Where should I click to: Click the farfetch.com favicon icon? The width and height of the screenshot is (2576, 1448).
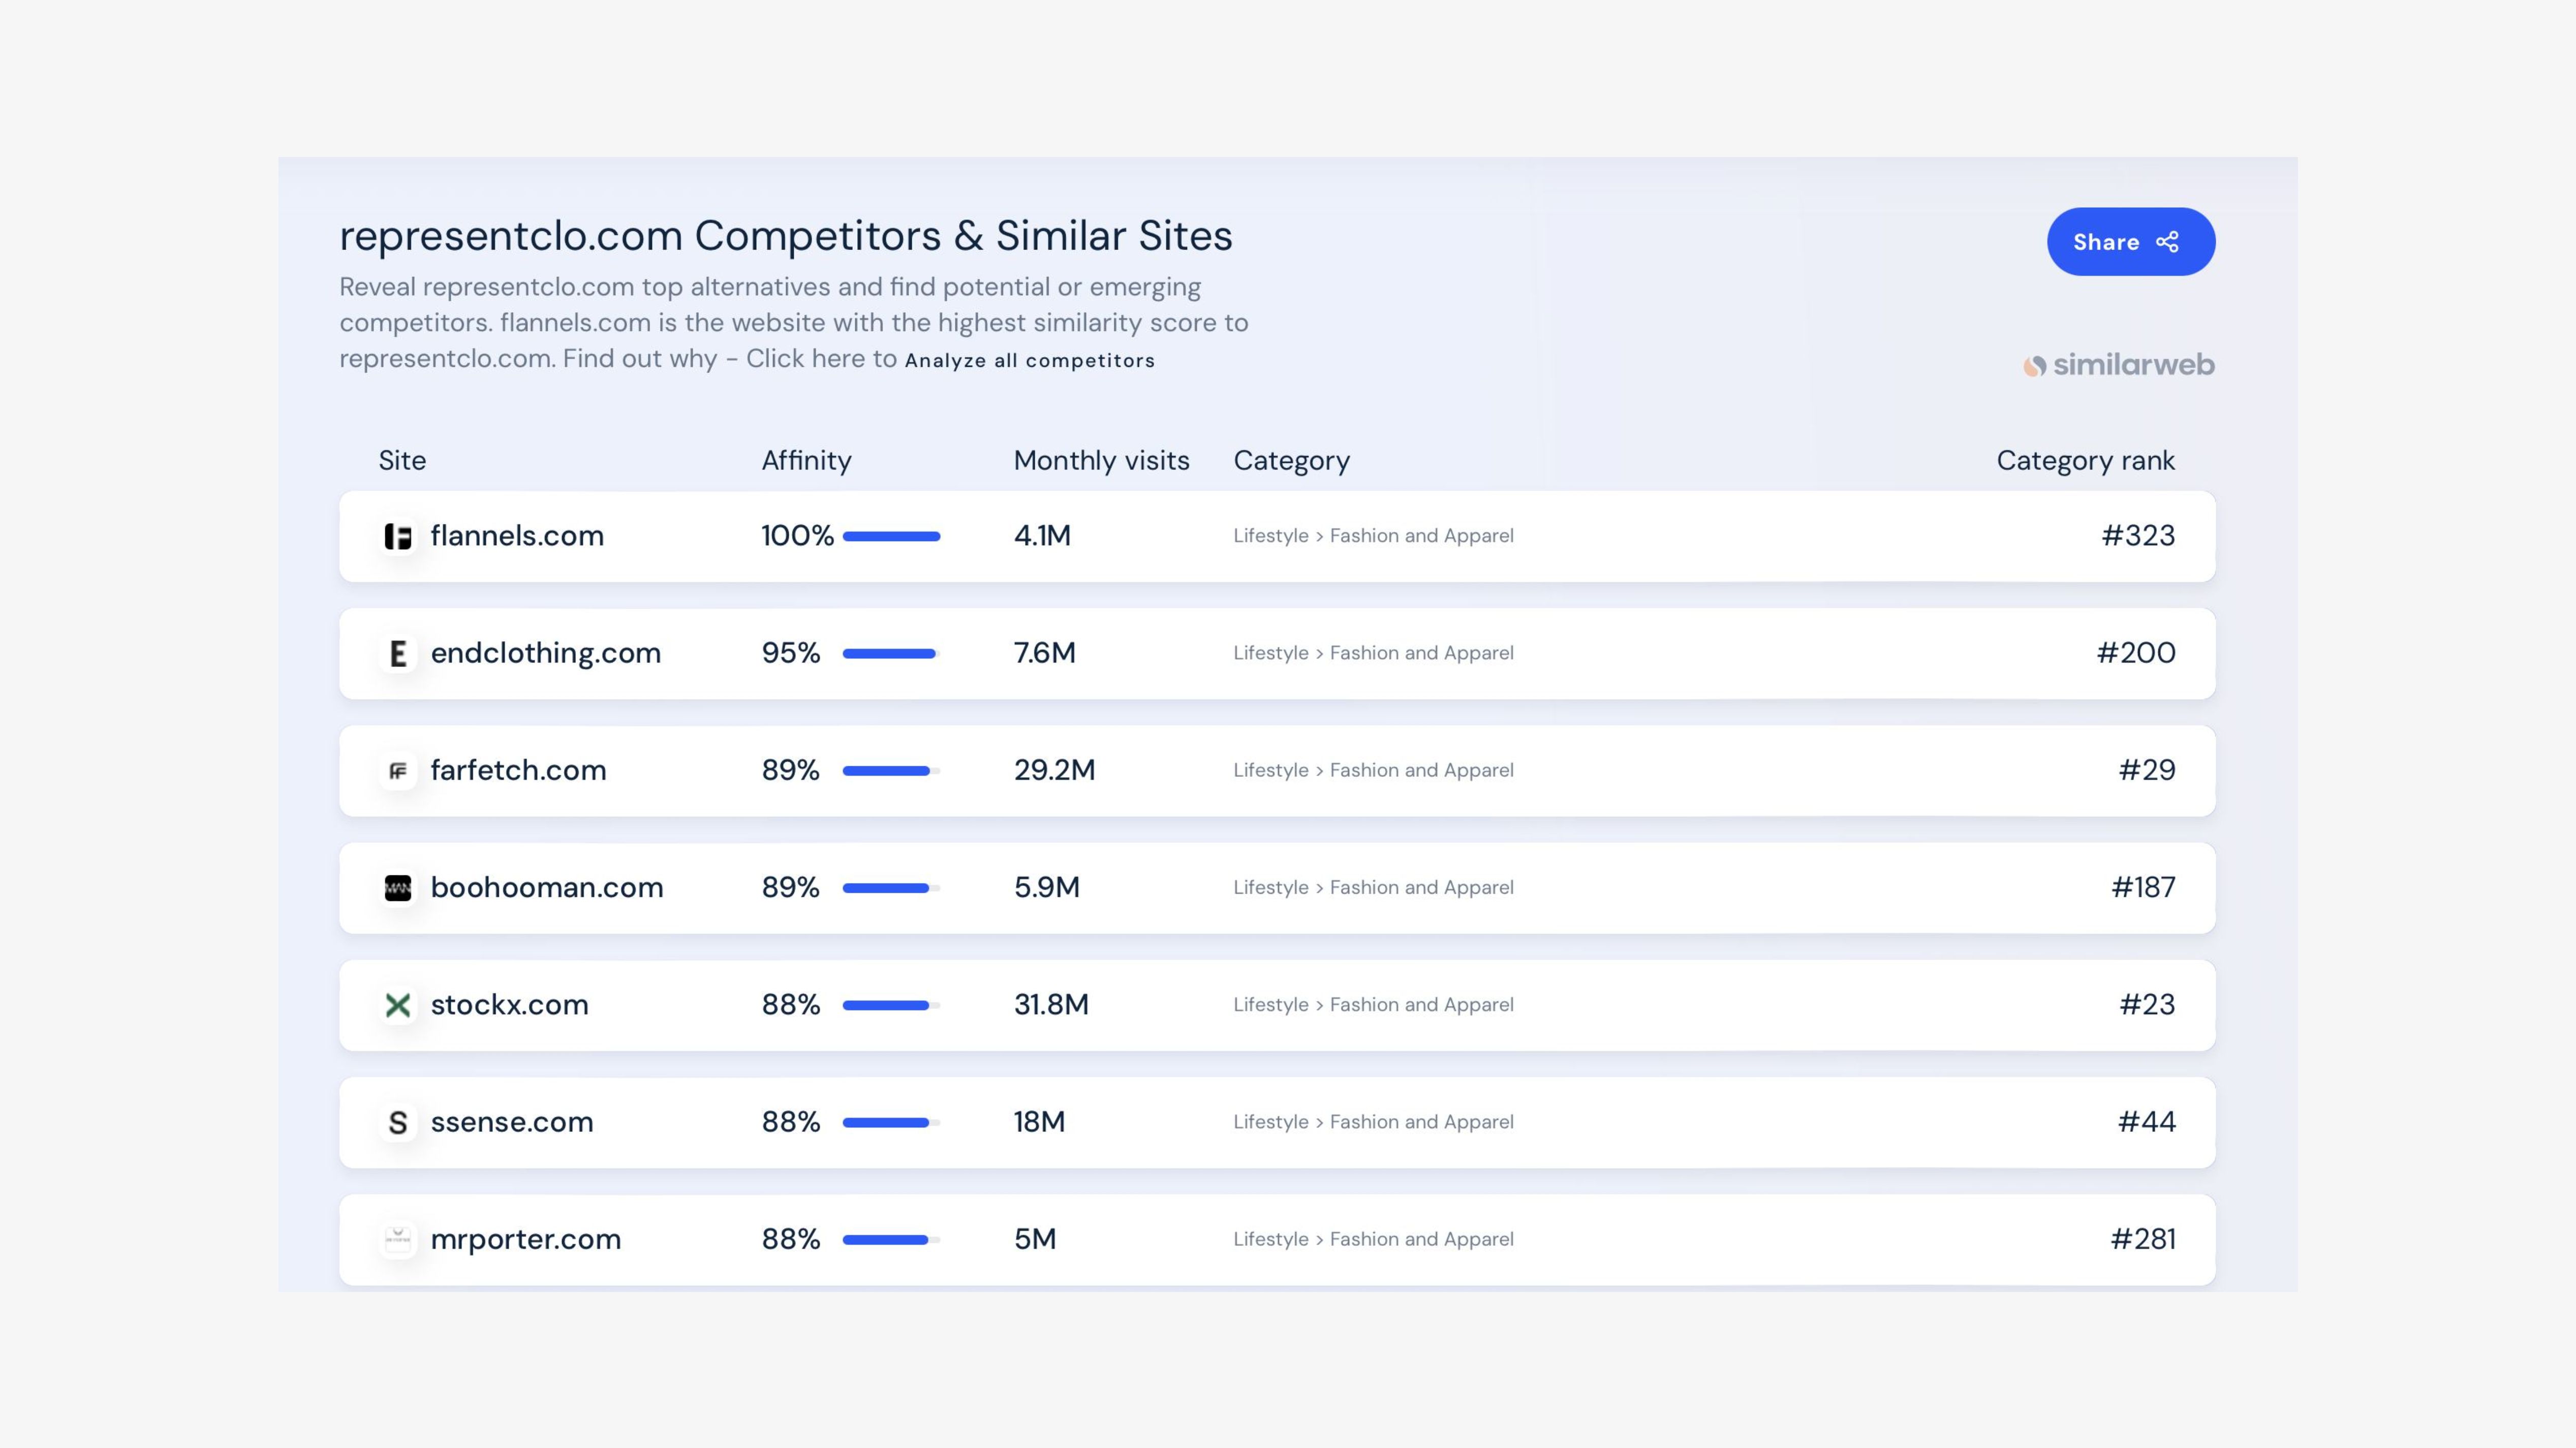click(398, 771)
